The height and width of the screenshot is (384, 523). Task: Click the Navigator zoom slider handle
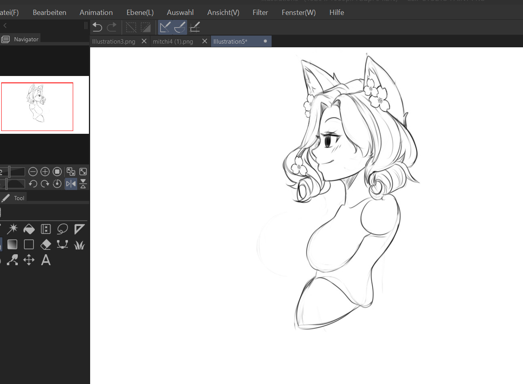click(x=9, y=172)
